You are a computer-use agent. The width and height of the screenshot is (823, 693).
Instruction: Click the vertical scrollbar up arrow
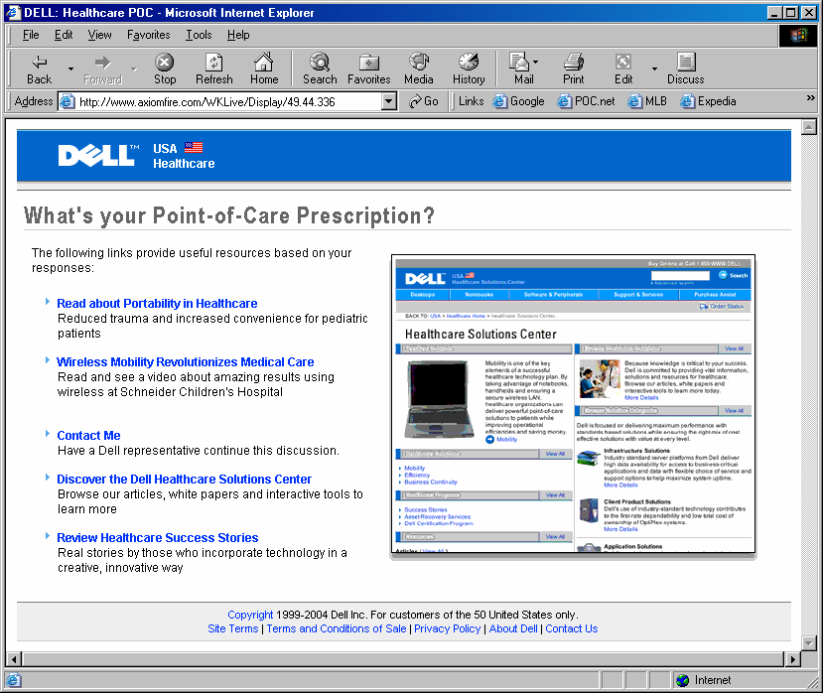[809, 127]
